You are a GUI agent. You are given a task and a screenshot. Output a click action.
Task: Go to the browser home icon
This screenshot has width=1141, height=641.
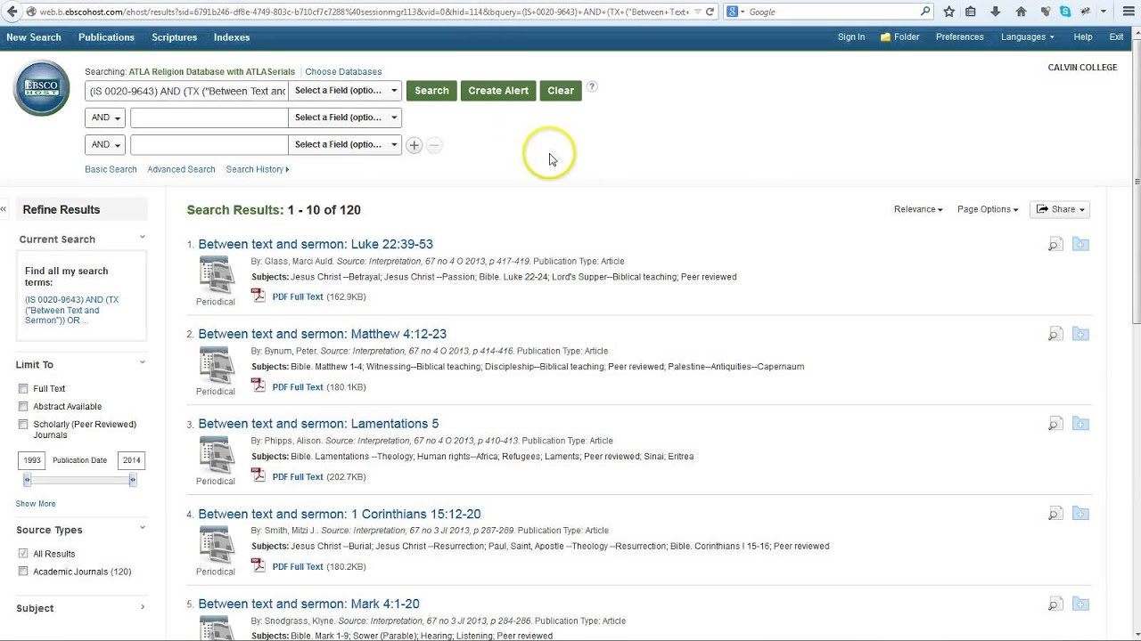(x=1021, y=12)
